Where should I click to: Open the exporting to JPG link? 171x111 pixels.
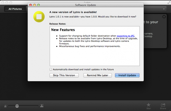click(126, 36)
